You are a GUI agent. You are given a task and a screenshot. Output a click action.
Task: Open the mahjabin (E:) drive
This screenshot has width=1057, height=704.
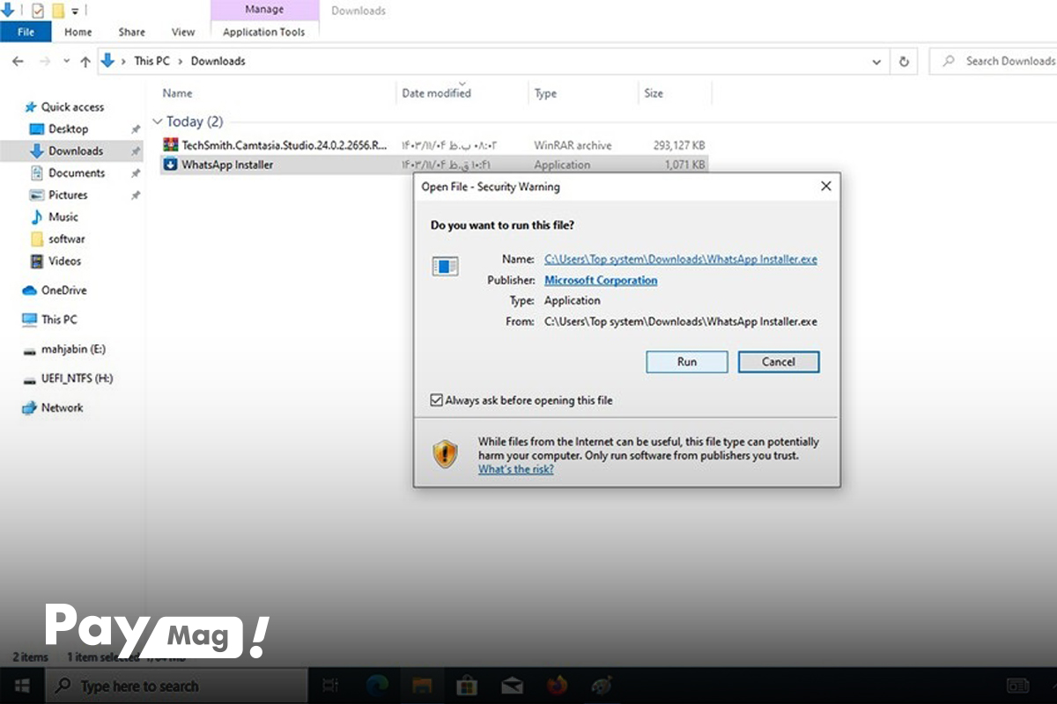click(x=73, y=349)
